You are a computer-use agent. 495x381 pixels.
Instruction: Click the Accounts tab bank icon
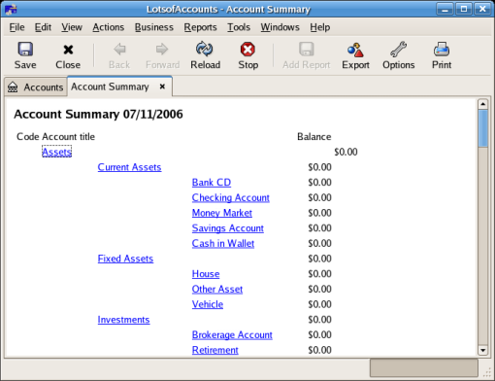click(13, 87)
